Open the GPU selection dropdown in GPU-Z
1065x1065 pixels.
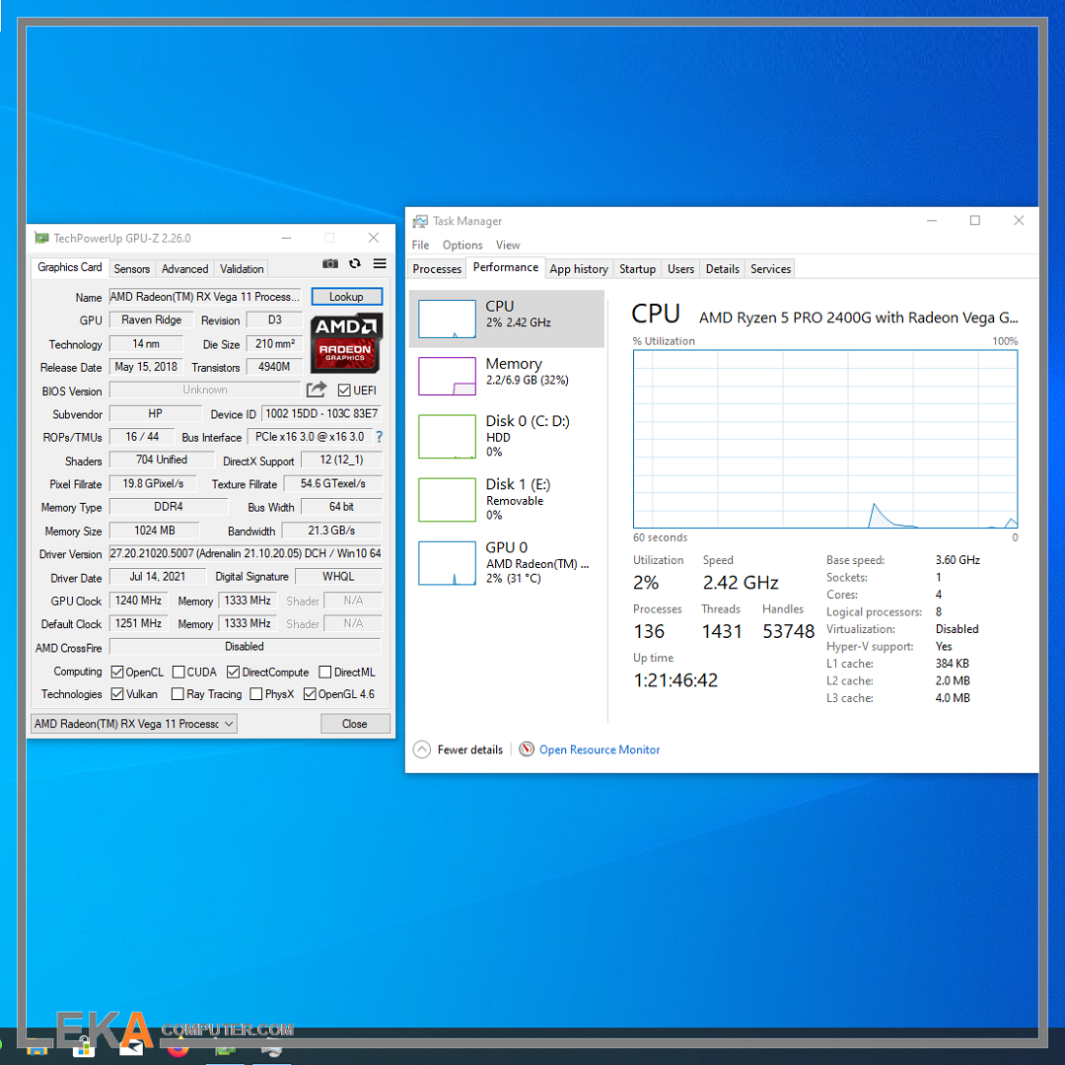134,724
